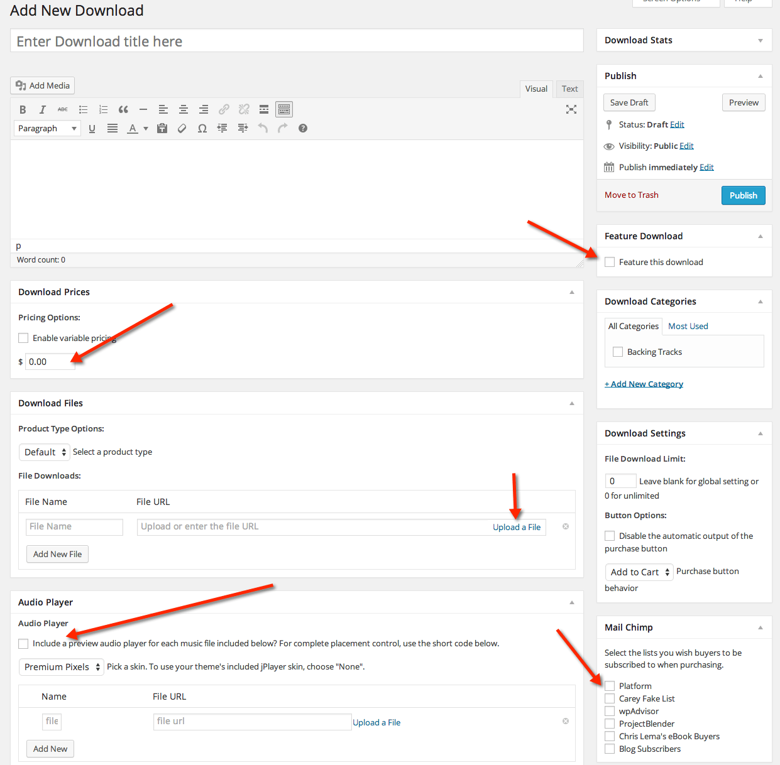This screenshot has height=765, width=780.
Task: Open the editor keyboard shortcuts help icon
Action: pos(303,128)
